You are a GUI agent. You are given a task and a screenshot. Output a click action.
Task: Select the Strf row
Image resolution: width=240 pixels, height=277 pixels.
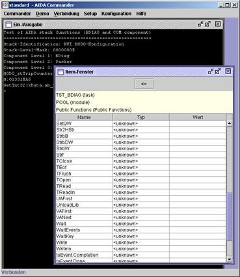[x=141, y=155]
